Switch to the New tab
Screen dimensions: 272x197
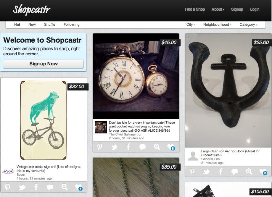[x=32, y=24]
